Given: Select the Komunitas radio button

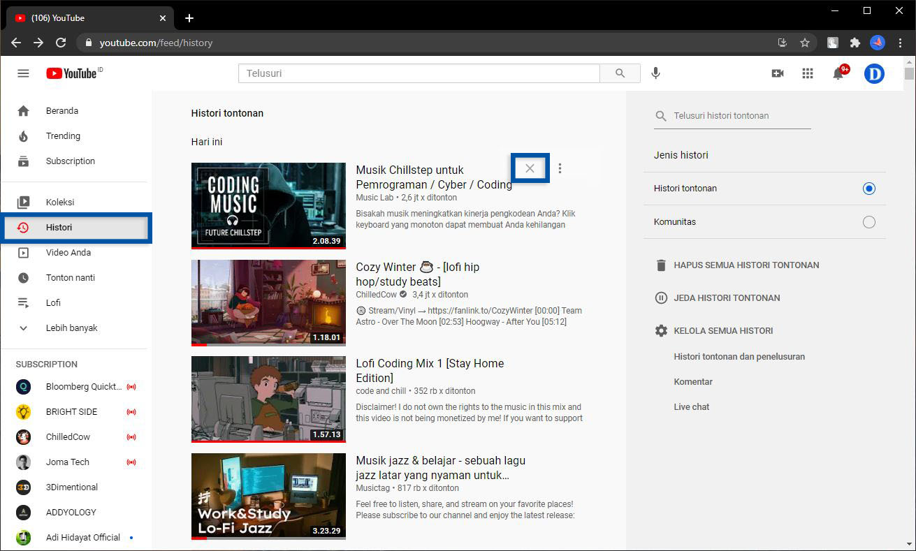Looking at the screenshot, I should (868, 221).
